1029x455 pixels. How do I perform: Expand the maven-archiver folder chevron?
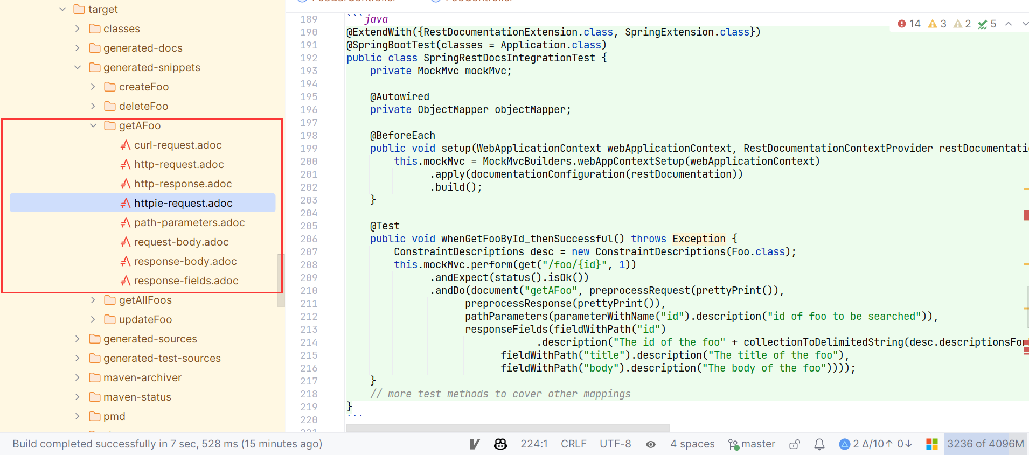pyautogui.click(x=78, y=377)
